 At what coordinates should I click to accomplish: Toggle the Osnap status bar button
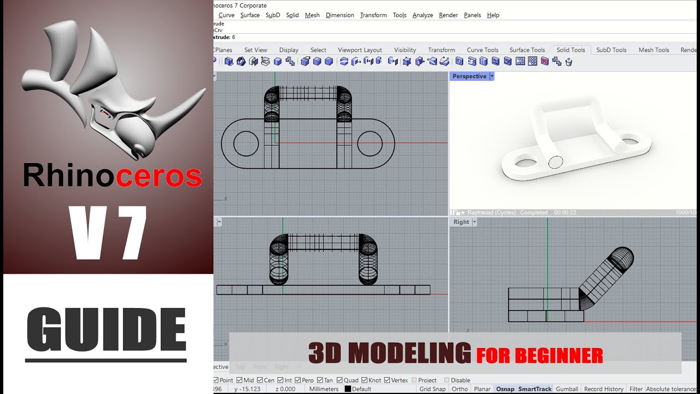tap(505, 389)
